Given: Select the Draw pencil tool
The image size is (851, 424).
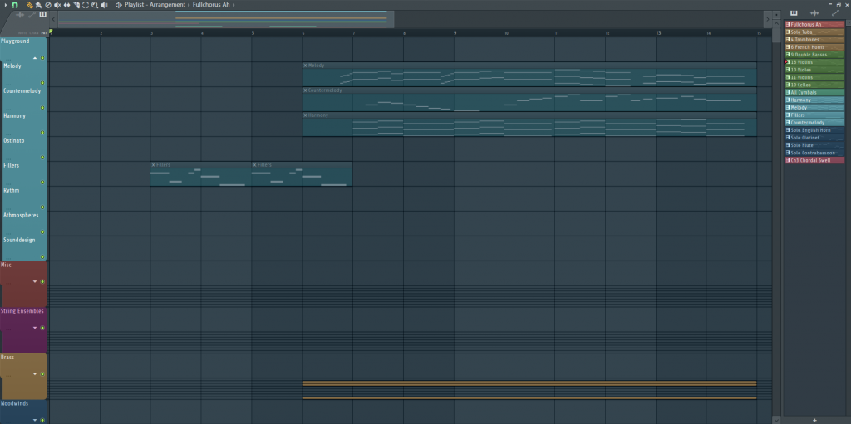Looking at the screenshot, I should tap(30, 5).
